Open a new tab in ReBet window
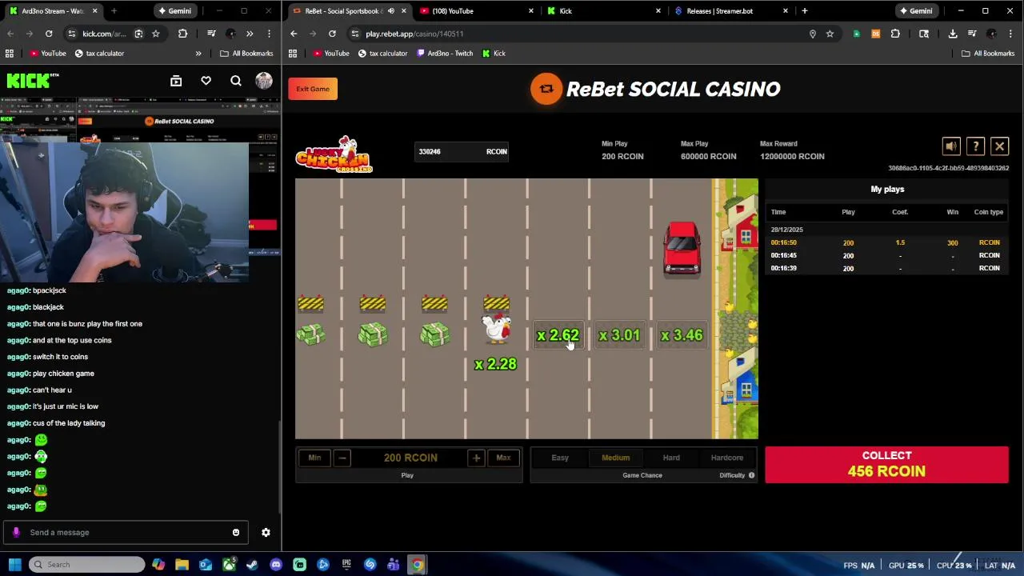Image resolution: width=1024 pixels, height=576 pixels. [804, 11]
